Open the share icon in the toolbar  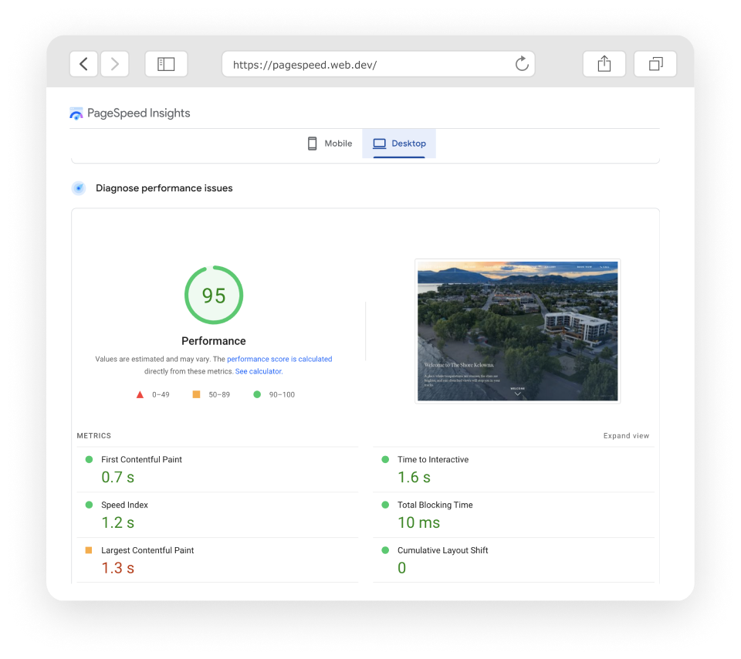tap(604, 64)
